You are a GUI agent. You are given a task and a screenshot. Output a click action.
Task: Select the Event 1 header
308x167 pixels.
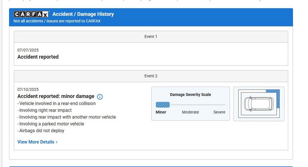(151, 37)
